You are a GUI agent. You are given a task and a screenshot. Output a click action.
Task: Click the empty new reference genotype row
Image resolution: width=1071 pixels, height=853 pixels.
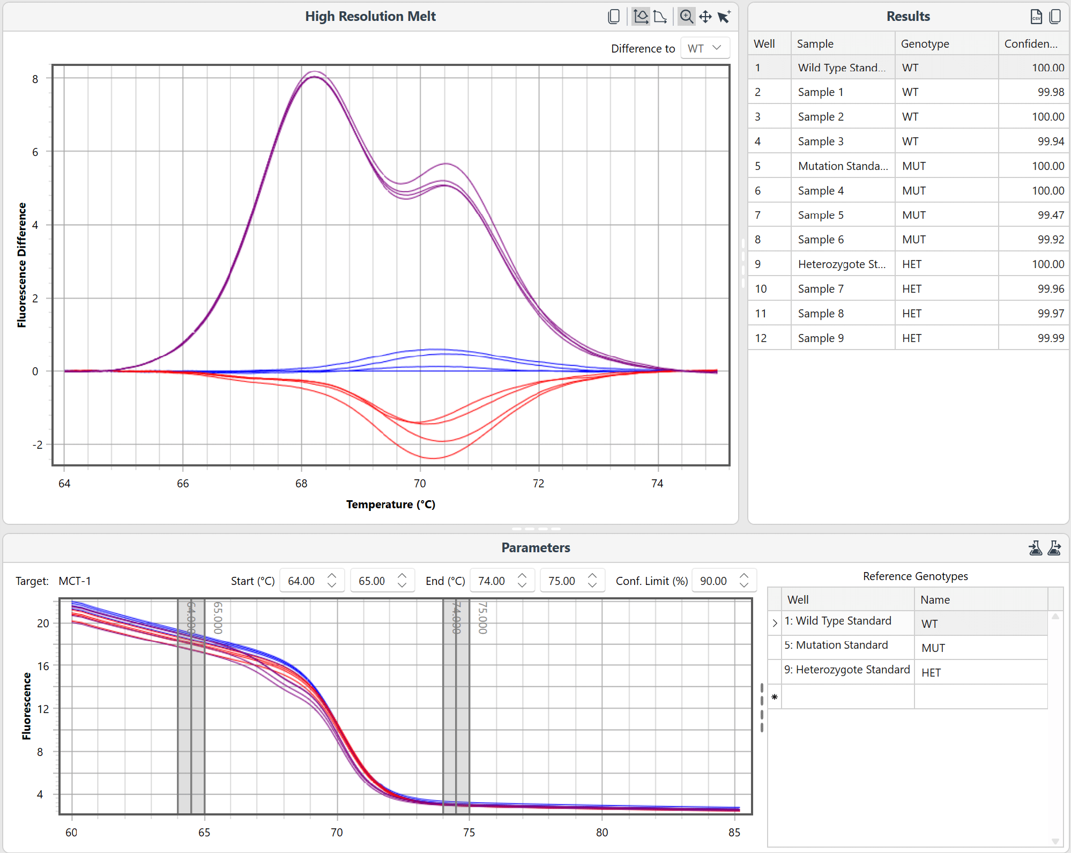click(x=848, y=697)
